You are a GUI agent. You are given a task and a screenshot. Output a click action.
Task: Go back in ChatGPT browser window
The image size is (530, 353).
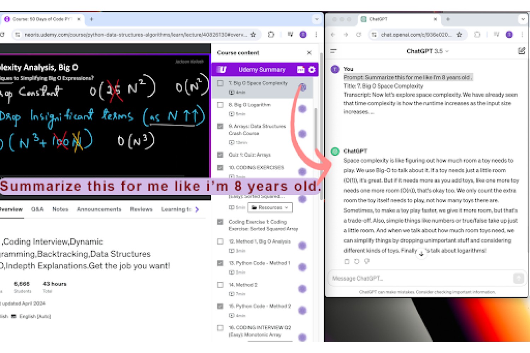coord(333,35)
